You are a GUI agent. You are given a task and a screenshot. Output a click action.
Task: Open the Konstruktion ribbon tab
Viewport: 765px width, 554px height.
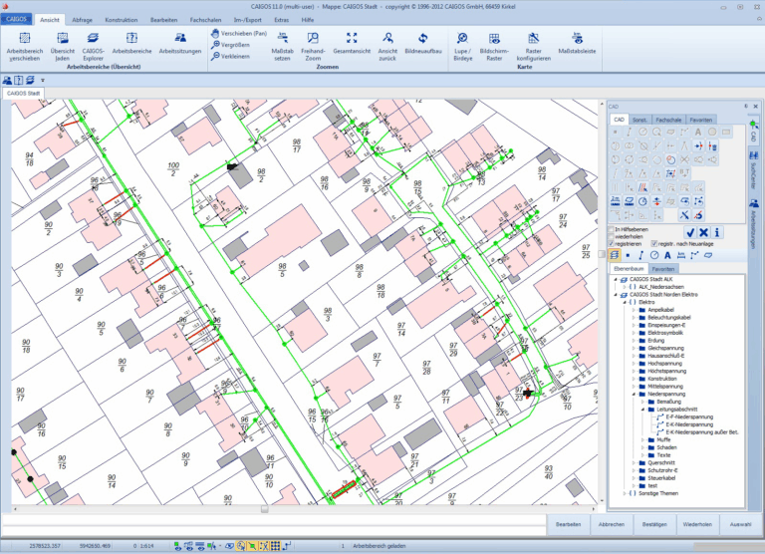[122, 19]
